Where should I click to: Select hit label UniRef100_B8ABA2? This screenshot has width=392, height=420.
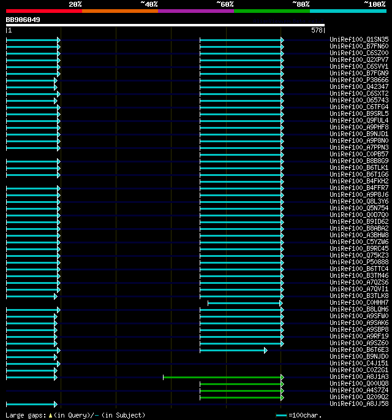click(x=359, y=228)
